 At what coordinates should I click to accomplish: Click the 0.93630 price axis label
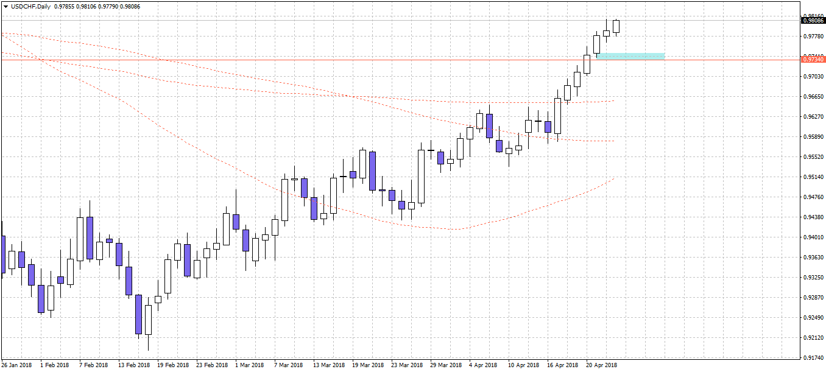tap(814, 258)
